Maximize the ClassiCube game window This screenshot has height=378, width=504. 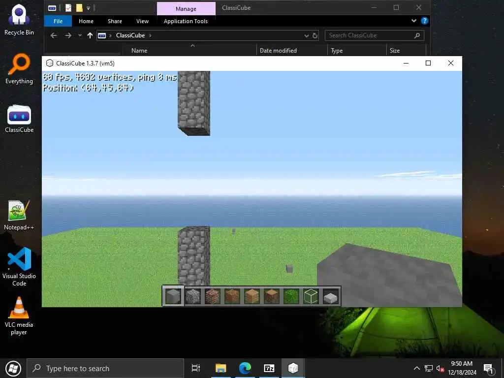click(x=428, y=63)
